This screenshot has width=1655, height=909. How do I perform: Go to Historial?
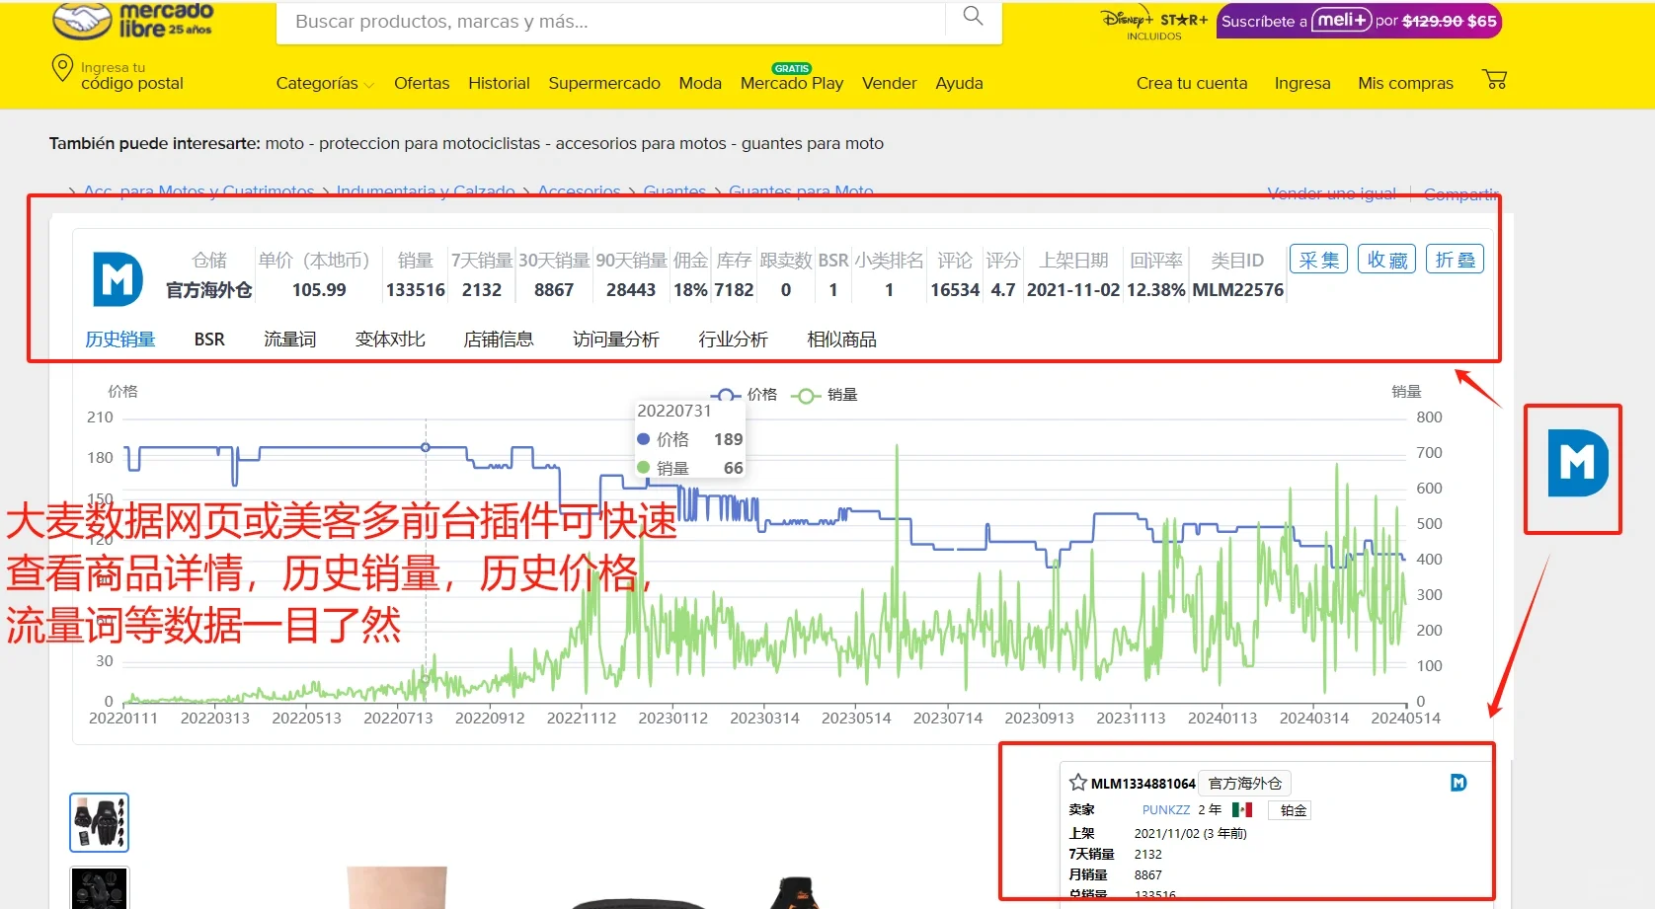click(499, 84)
